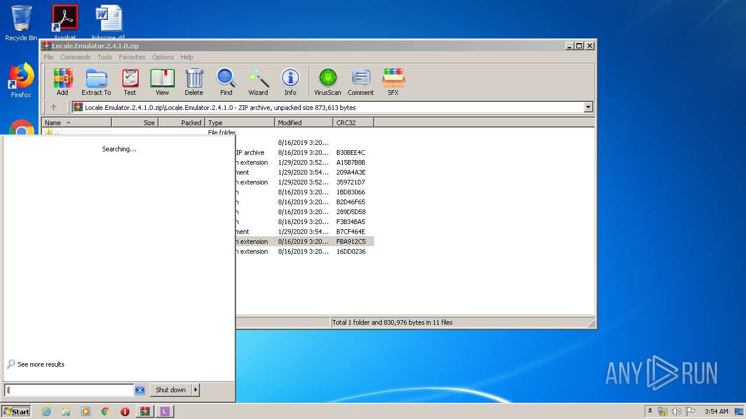
Task: Open the View toolbar icon
Action: pyautogui.click(x=162, y=82)
